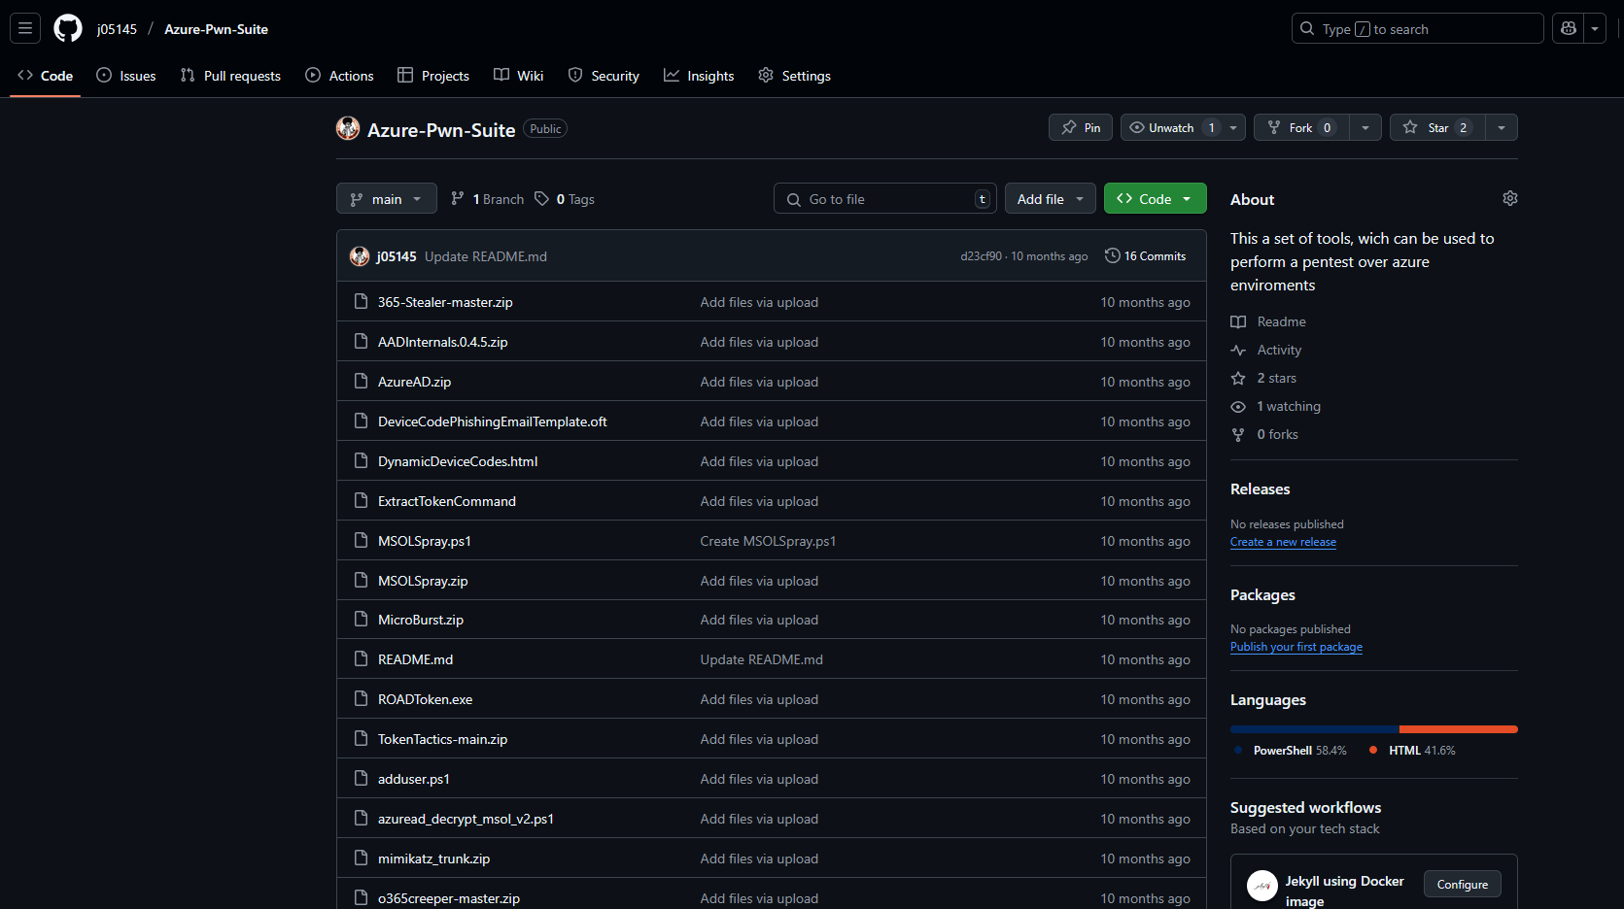The width and height of the screenshot is (1624, 909).
Task: Open the Security tab
Action: pos(604,75)
